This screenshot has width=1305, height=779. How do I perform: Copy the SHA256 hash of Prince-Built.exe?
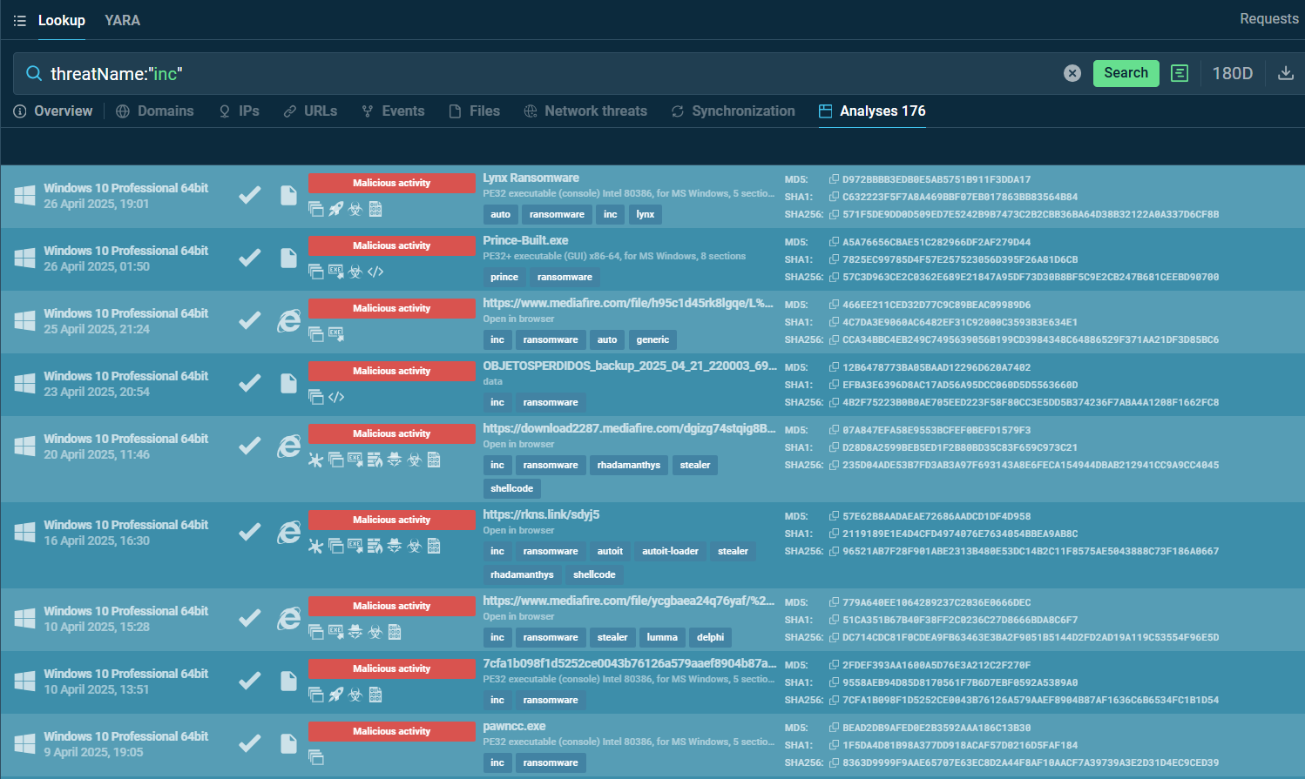tap(834, 277)
